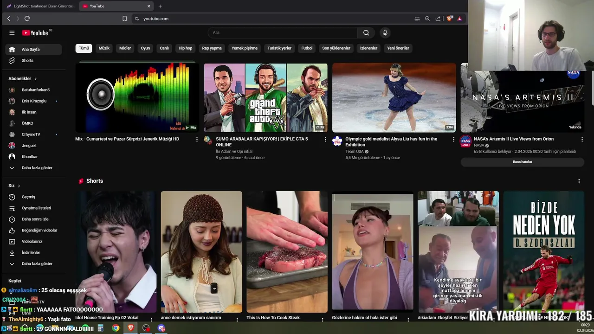Open options menu for SUMO ARABALAR GTA 5 video
This screenshot has height=334, width=594.
[325, 139]
